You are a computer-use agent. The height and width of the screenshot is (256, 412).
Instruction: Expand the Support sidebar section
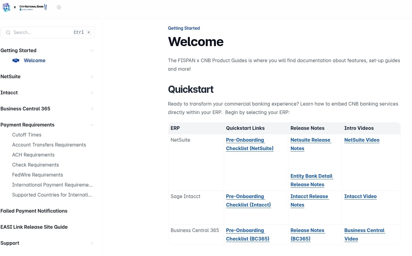coord(92,243)
